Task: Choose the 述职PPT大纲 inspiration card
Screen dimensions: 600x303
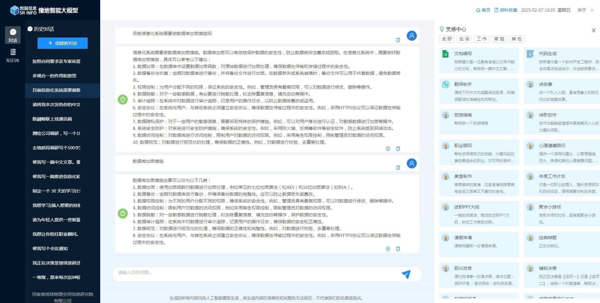Action: click(x=479, y=214)
